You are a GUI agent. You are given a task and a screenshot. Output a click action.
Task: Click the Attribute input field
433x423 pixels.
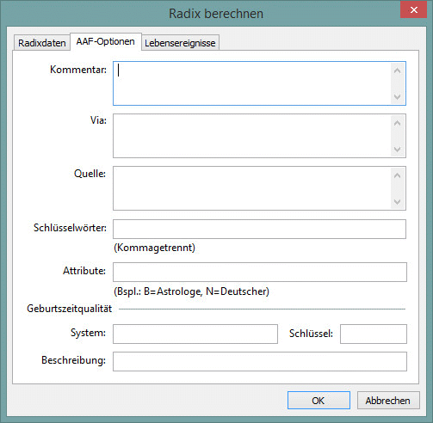click(260, 272)
